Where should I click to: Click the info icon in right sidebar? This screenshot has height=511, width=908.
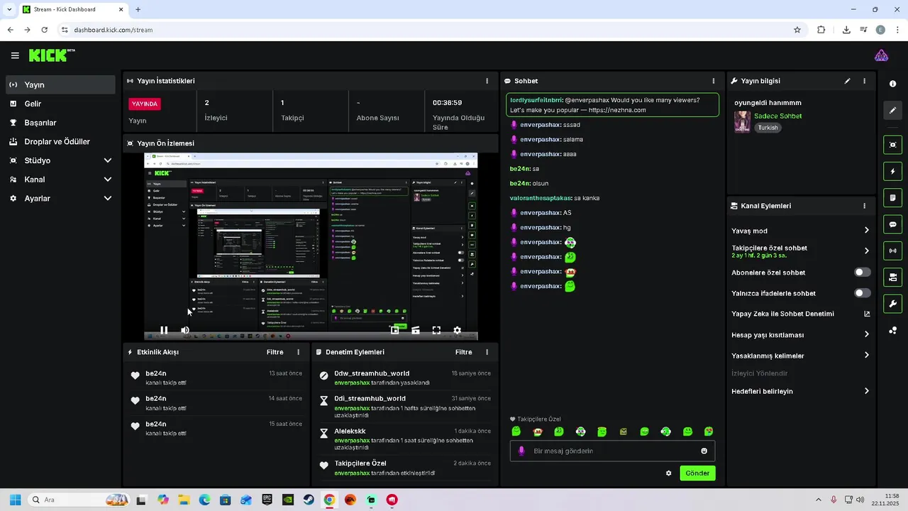click(892, 84)
